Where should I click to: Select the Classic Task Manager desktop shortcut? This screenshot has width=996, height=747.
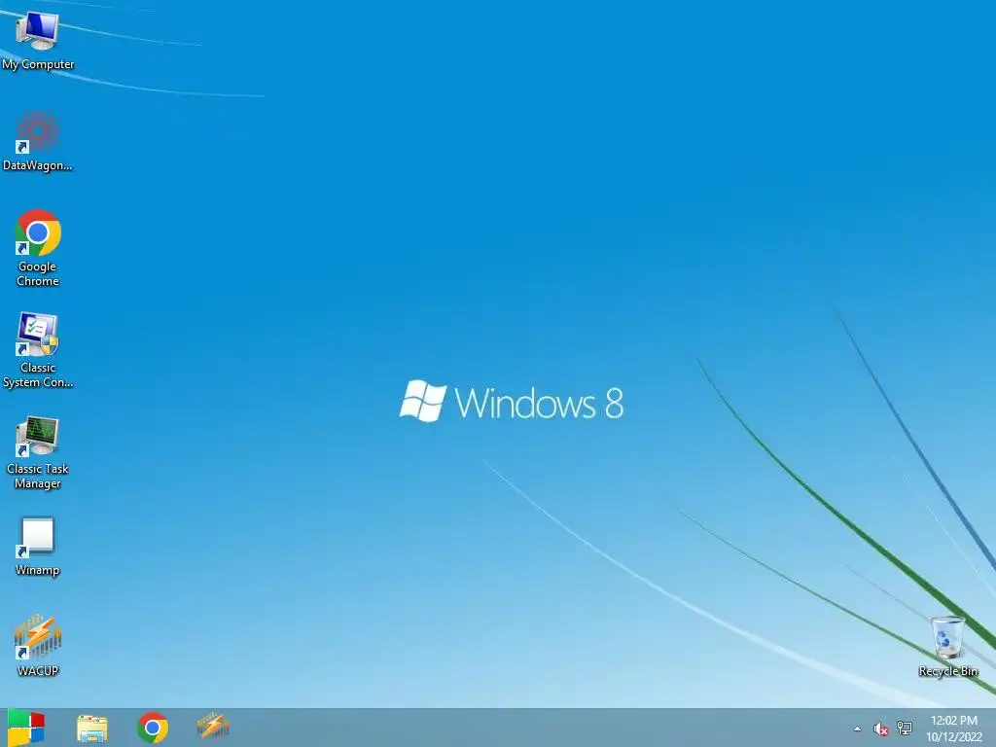38,452
